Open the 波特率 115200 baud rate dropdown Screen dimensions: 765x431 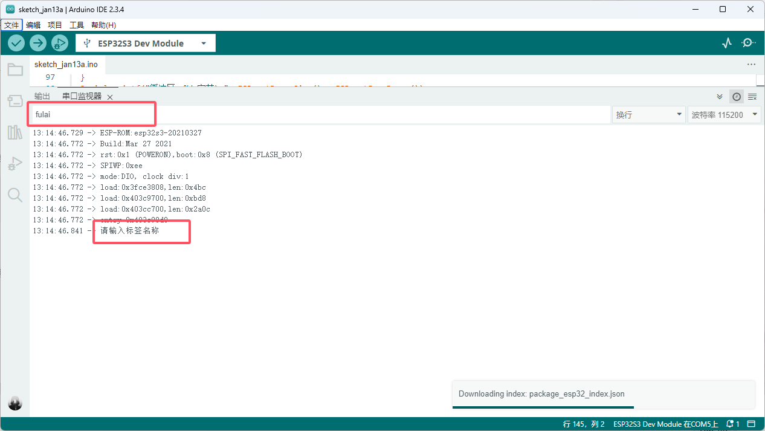click(724, 115)
